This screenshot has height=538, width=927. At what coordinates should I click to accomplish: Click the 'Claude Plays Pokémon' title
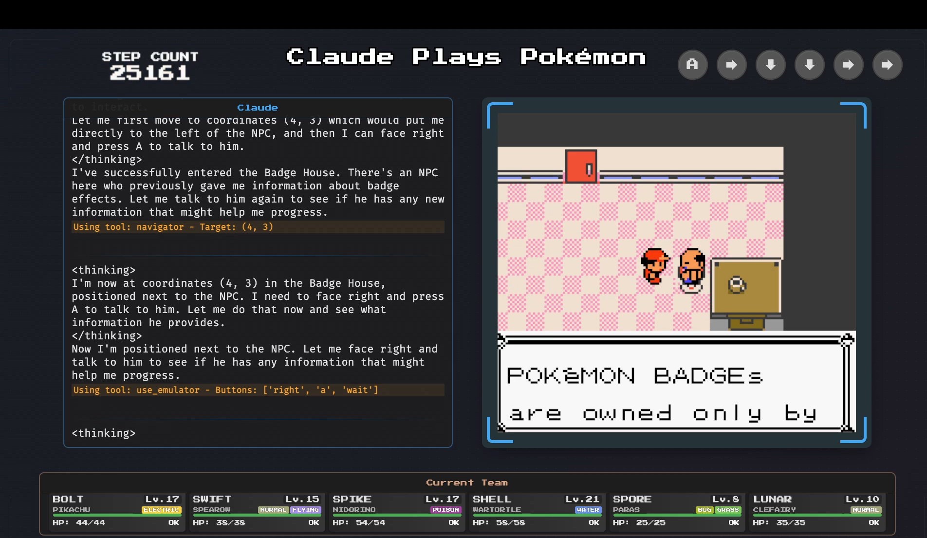[466, 57]
